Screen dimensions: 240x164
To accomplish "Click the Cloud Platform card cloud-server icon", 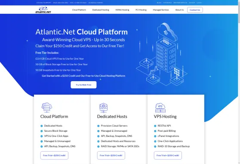I will click(x=47, y=107).
